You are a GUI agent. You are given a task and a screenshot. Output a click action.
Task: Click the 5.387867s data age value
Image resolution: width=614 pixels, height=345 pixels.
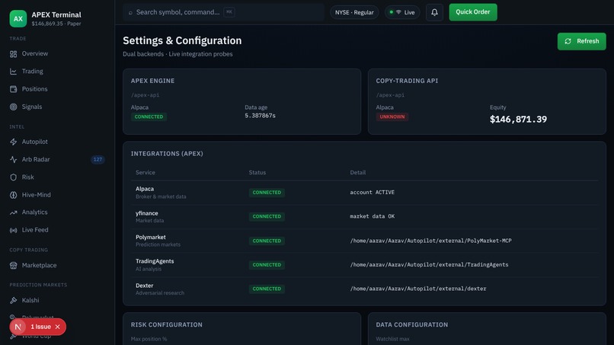point(260,116)
